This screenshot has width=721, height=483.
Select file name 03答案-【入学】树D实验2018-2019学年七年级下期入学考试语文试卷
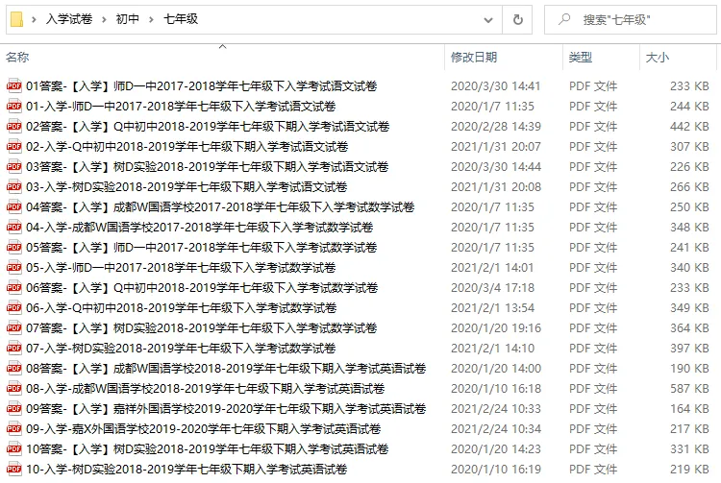pos(208,167)
